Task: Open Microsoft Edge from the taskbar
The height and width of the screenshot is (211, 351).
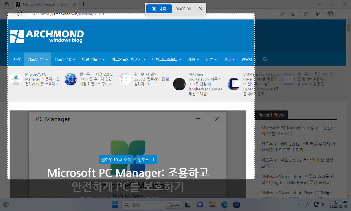Action: pos(225,205)
